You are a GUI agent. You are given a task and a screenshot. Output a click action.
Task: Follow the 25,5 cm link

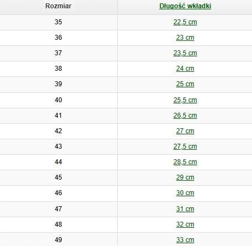[x=185, y=100]
